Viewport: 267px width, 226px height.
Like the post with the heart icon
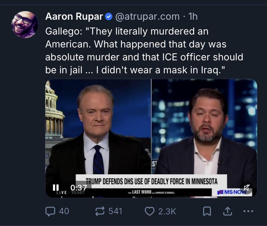pyautogui.click(x=149, y=211)
